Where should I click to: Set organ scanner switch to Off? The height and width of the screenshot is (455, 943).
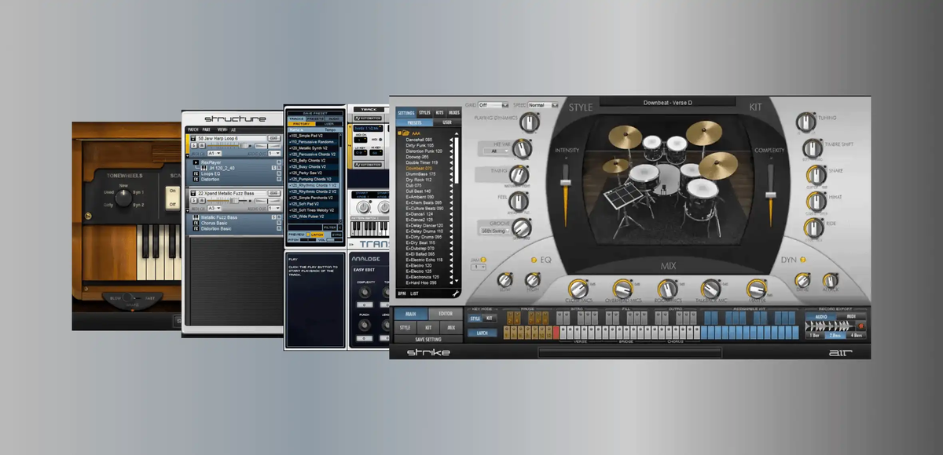(x=172, y=204)
